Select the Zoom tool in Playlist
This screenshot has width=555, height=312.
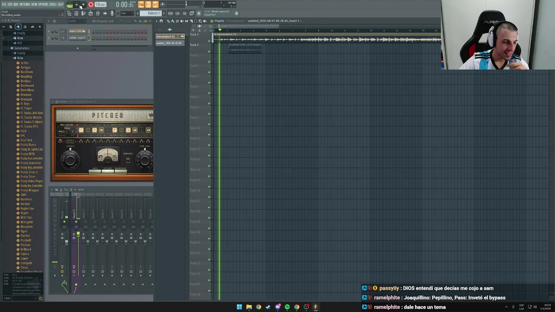200,21
